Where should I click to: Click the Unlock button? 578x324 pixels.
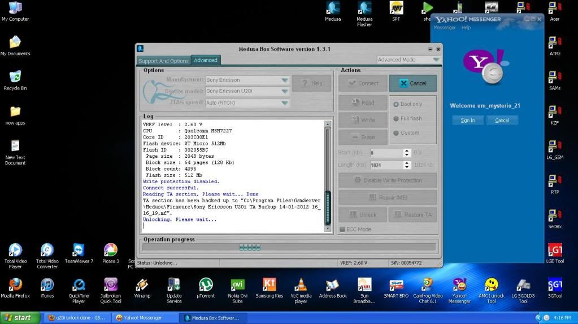(363, 215)
